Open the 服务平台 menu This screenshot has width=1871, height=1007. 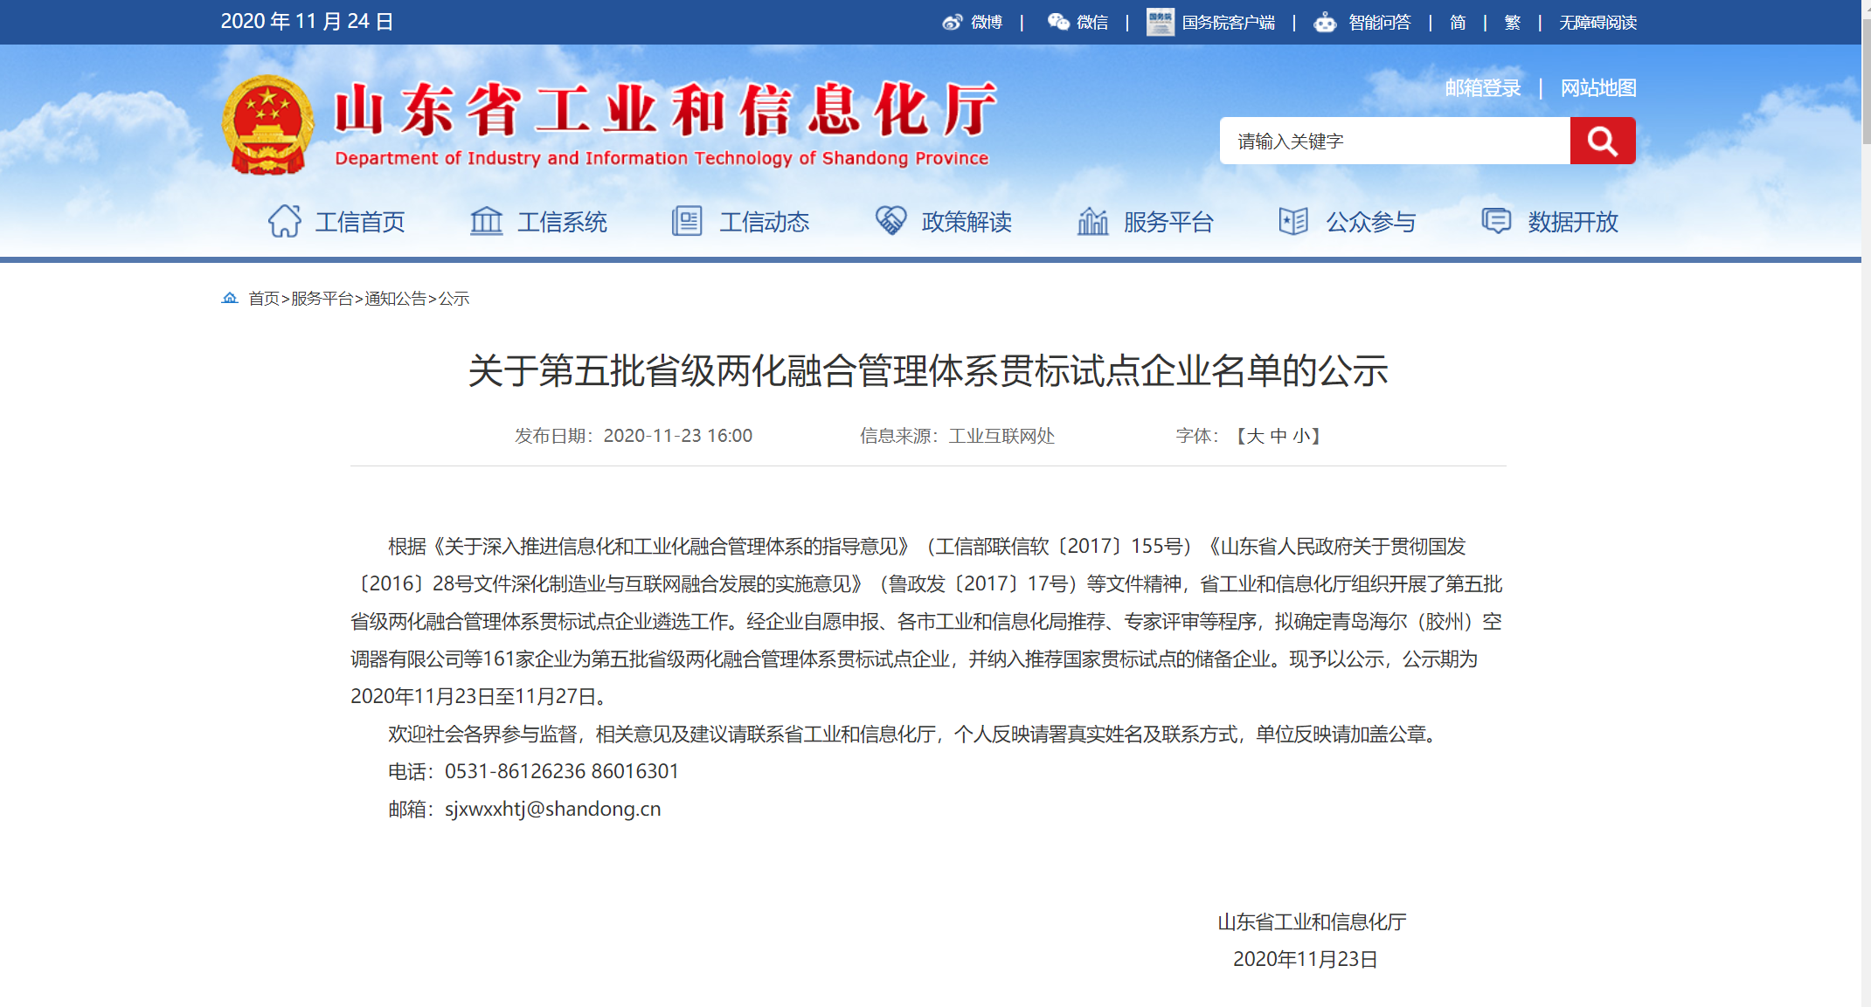[1168, 221]
